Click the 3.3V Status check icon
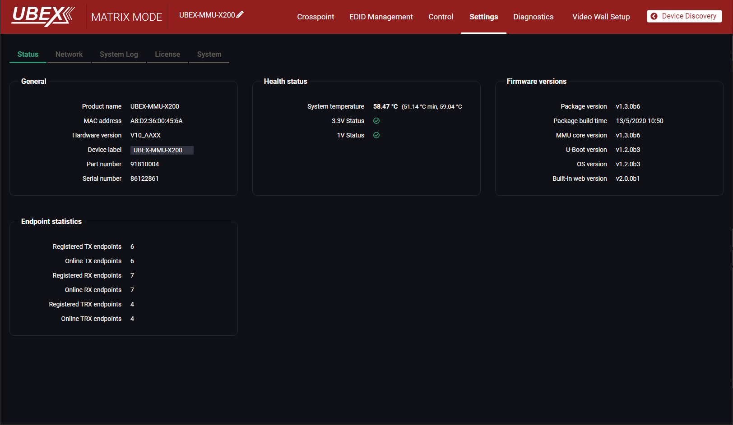 point(376,121)
